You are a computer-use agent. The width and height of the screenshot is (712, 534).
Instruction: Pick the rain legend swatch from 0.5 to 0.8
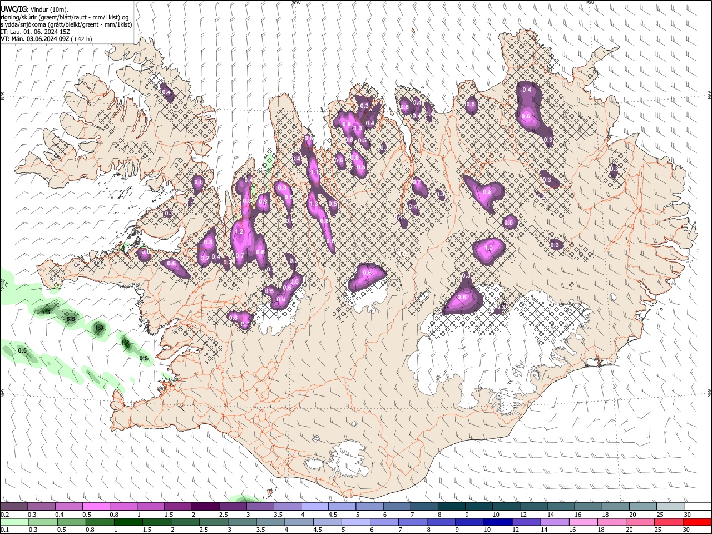[71, 522]
